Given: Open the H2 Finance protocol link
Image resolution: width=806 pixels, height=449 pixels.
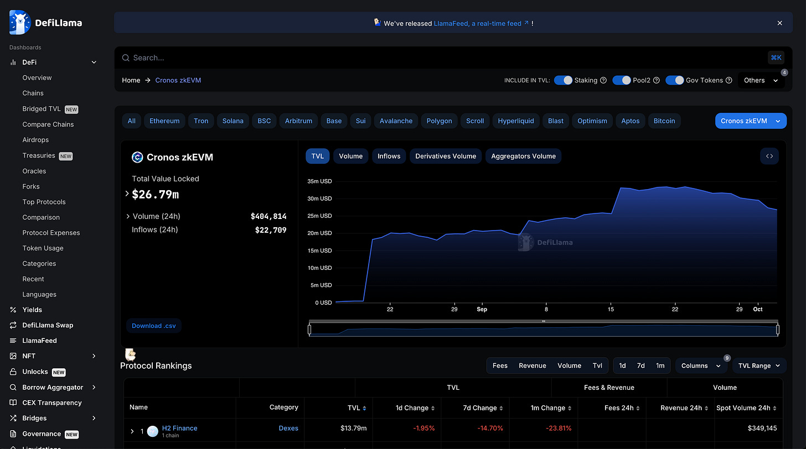Looking at the screenshot, I should [179, 428].
